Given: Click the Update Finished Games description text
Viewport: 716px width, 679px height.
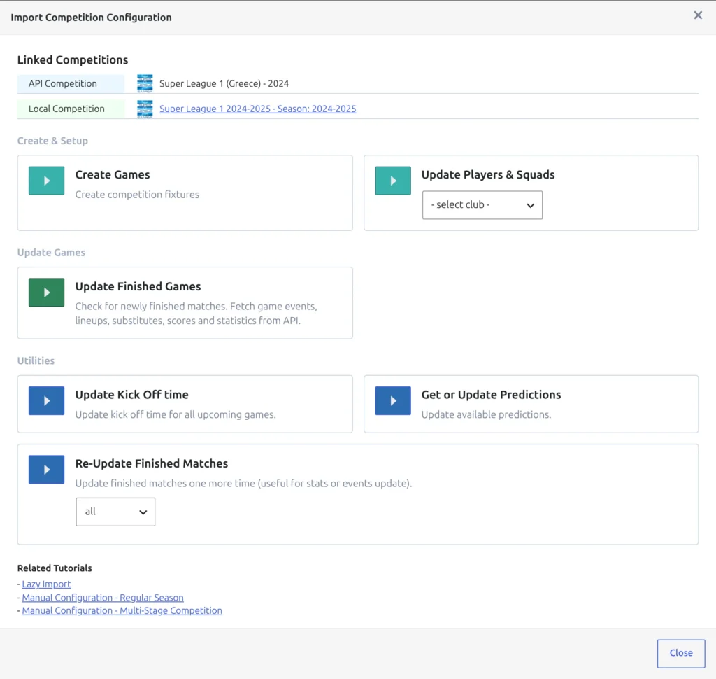Looking at the screenshot, I should 196,314.
